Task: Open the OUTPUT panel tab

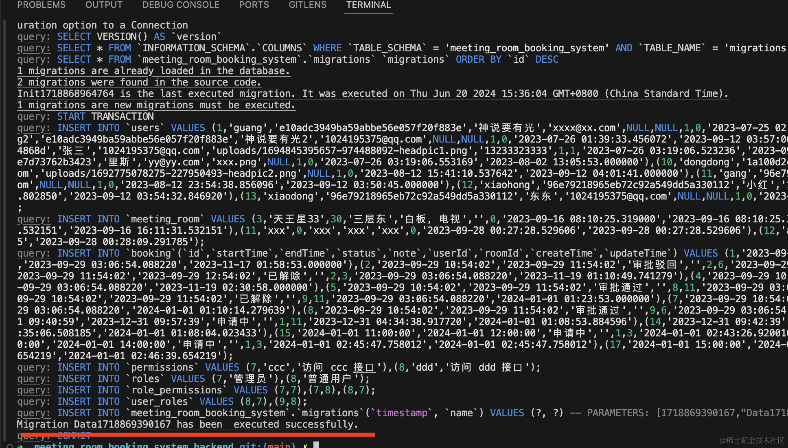Action: (104, 5)
